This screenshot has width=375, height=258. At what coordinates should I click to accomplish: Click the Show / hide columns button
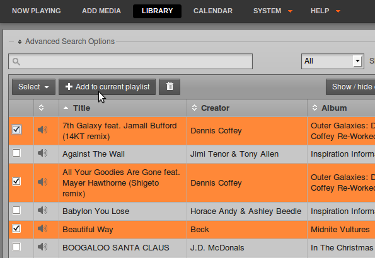[350, 87]
